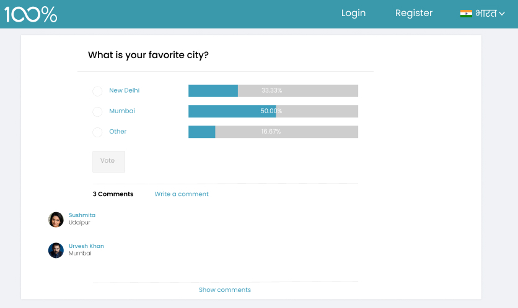Open Sushmita's name link
This screenshot has width=518, height=308.
click(82, 215)
